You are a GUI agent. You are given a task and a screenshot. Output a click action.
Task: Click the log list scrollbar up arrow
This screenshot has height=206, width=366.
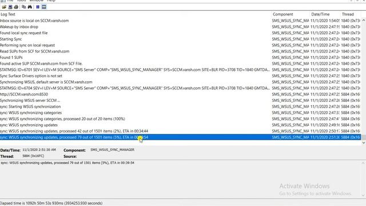364,21
